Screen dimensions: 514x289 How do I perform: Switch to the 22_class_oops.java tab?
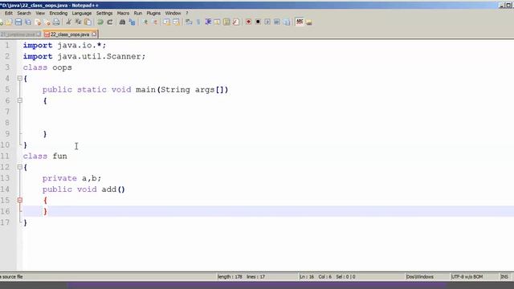(x=70, y=35)
